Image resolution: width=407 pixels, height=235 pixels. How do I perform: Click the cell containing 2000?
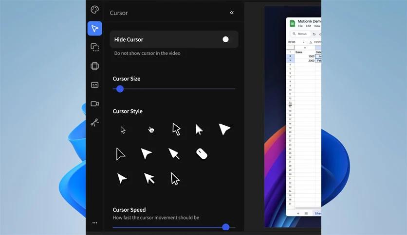(x=305, y=61)
